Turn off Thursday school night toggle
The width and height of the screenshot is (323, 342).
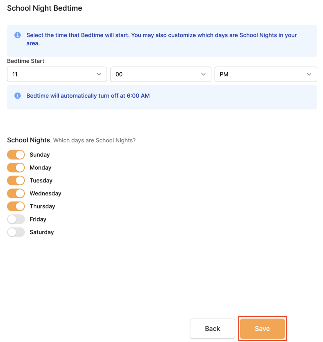[16, 206]
